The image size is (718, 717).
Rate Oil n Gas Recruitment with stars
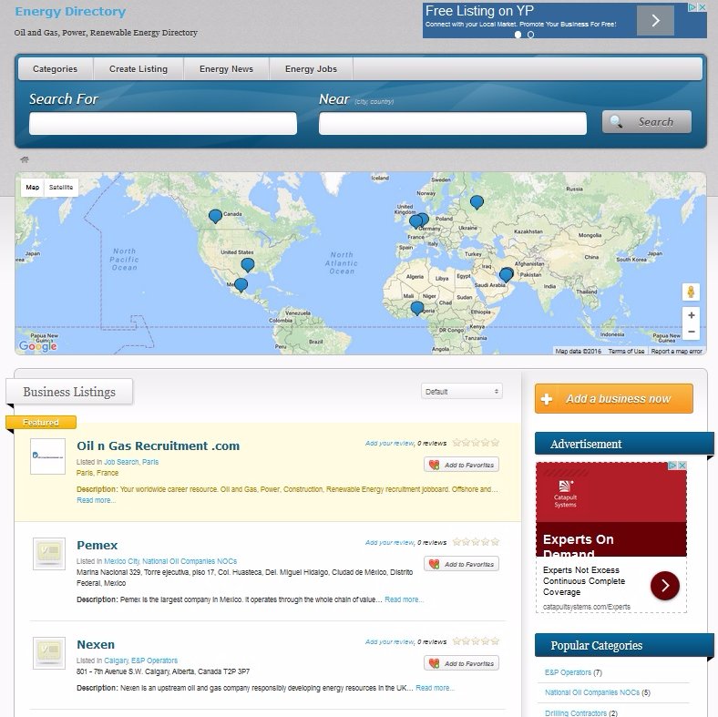(x=476, y=442)
